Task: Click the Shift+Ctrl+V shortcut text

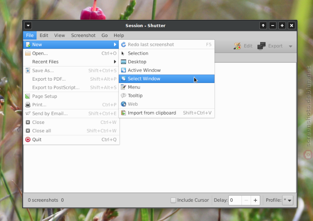Action: pos(197,113)
